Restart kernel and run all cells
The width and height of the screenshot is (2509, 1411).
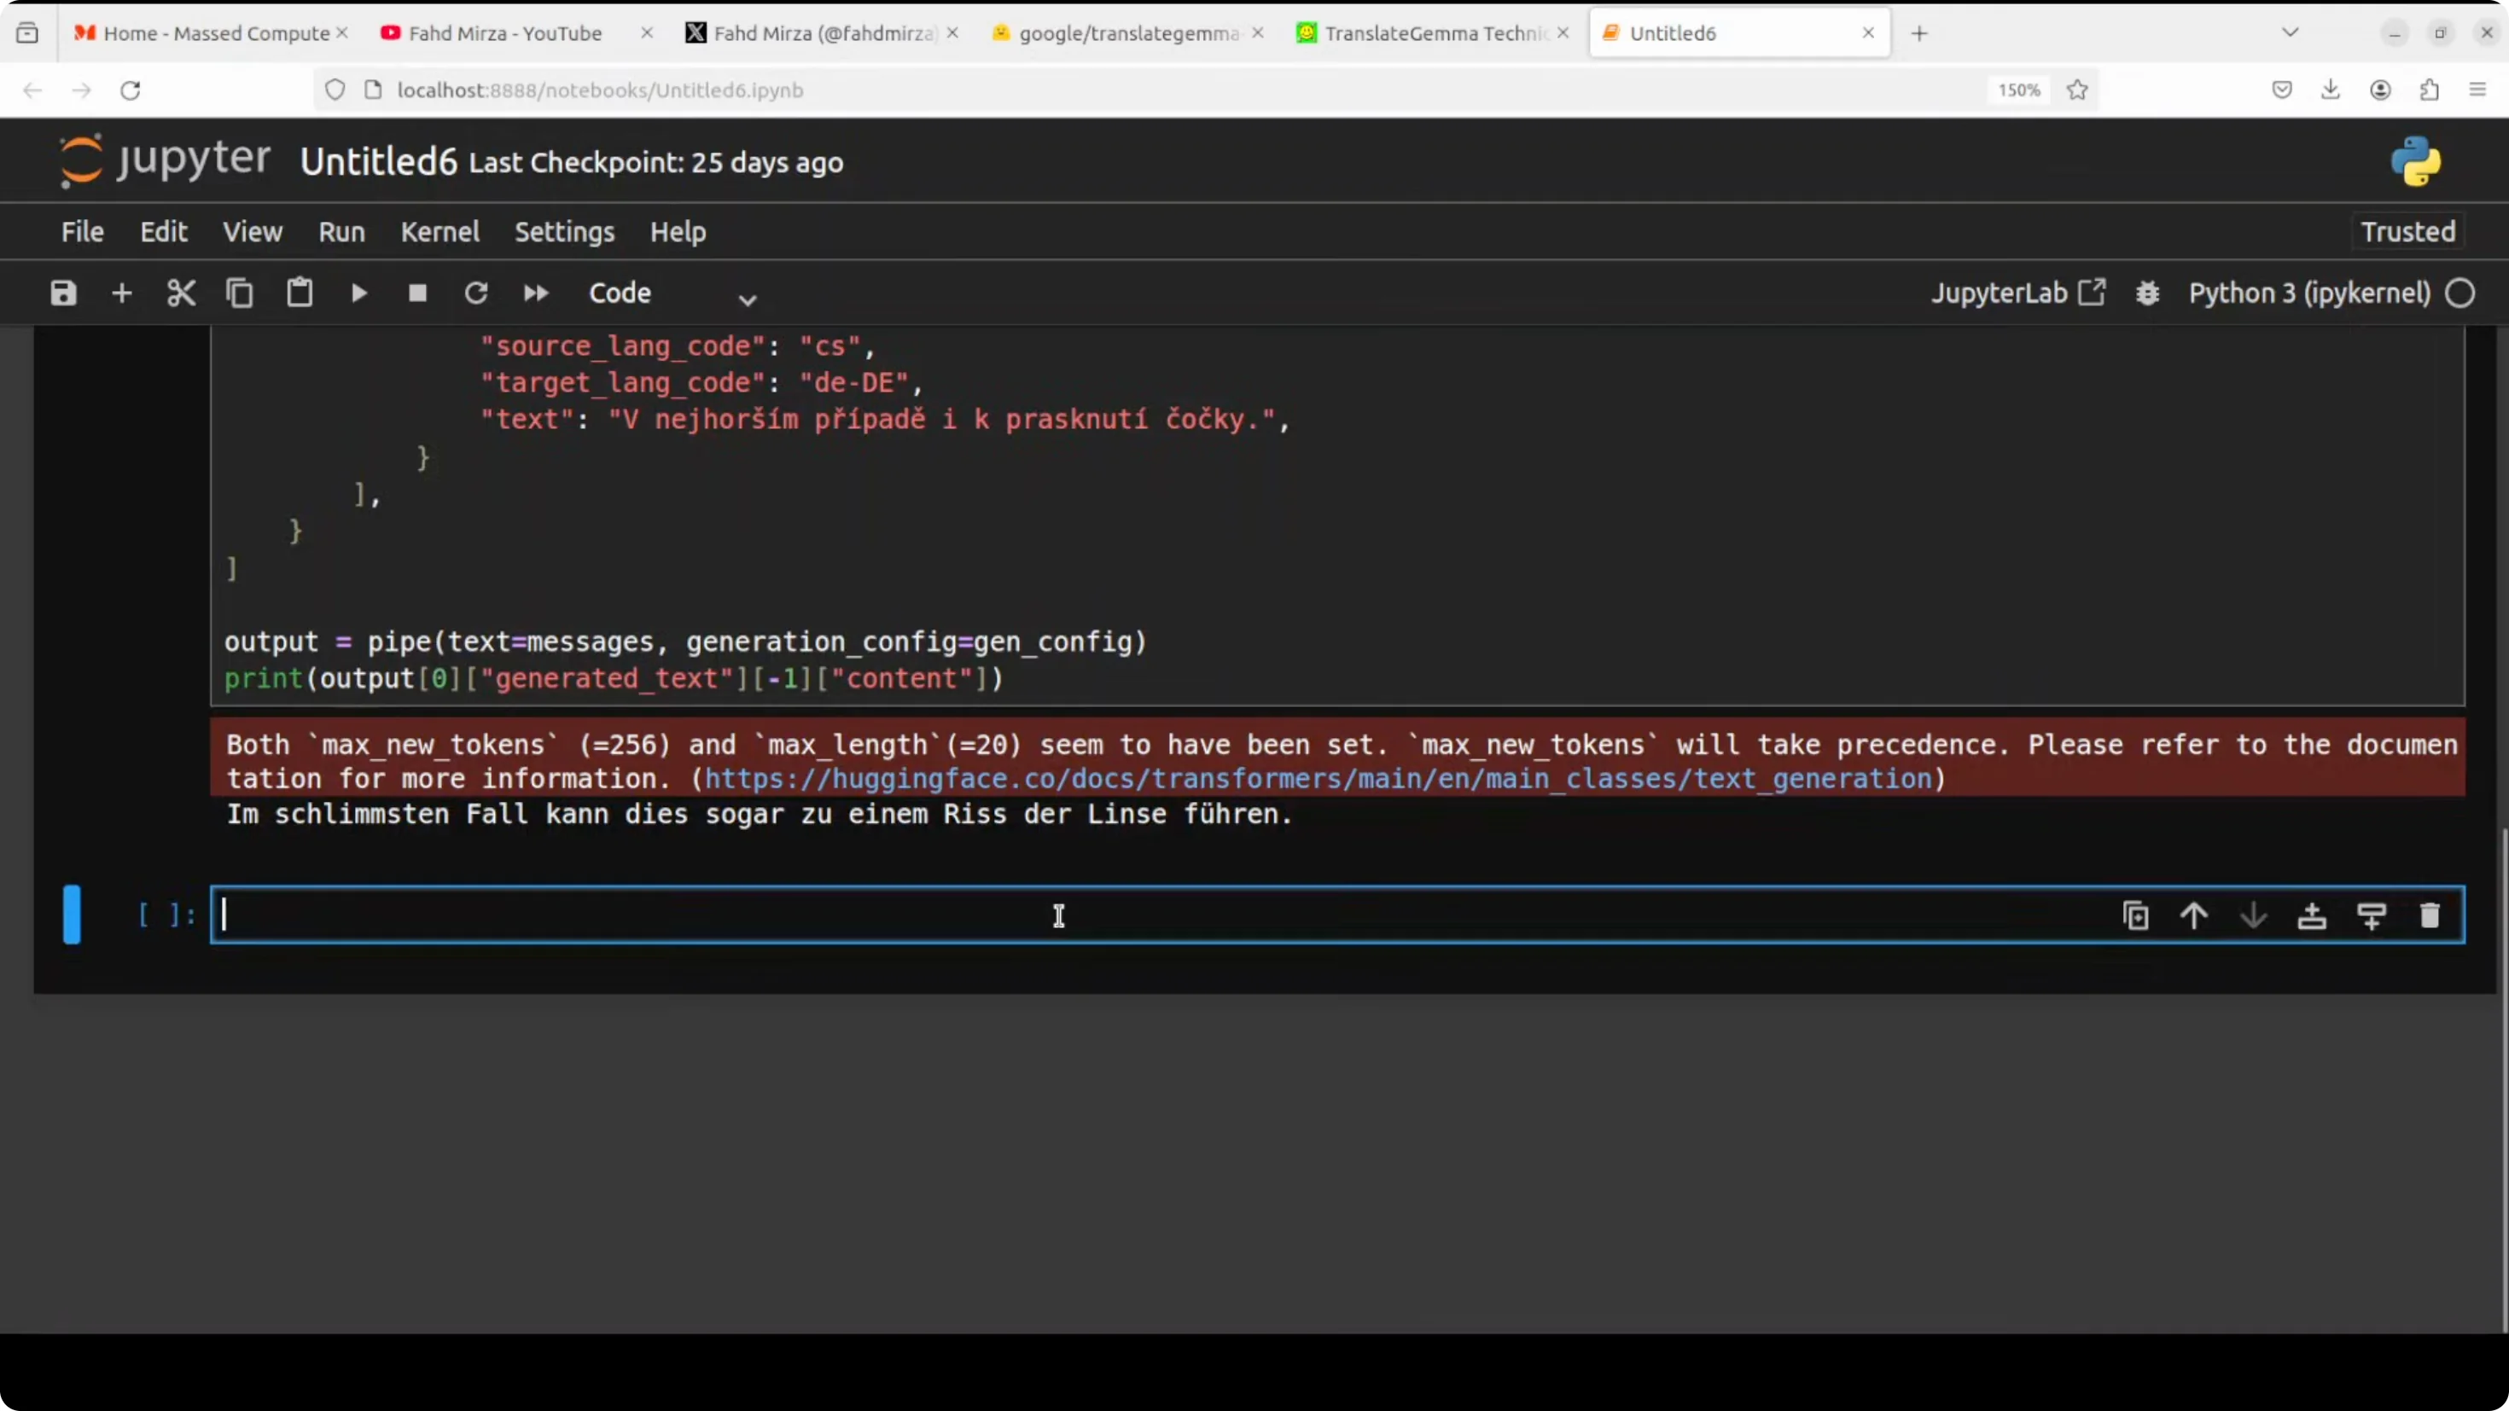point(536,293)
